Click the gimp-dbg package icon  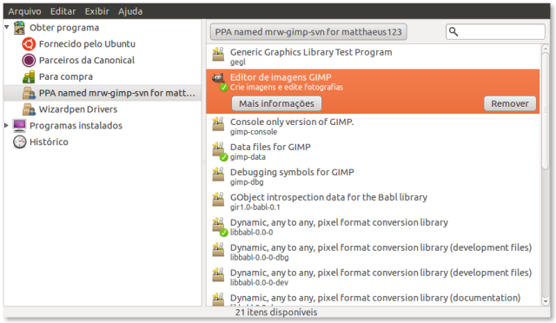[218, 174]
